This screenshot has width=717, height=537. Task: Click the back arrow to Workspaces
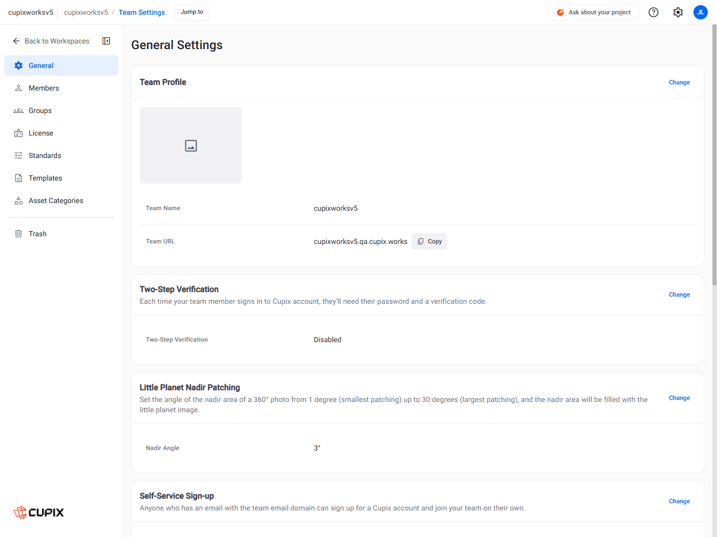tap(16, 41)
